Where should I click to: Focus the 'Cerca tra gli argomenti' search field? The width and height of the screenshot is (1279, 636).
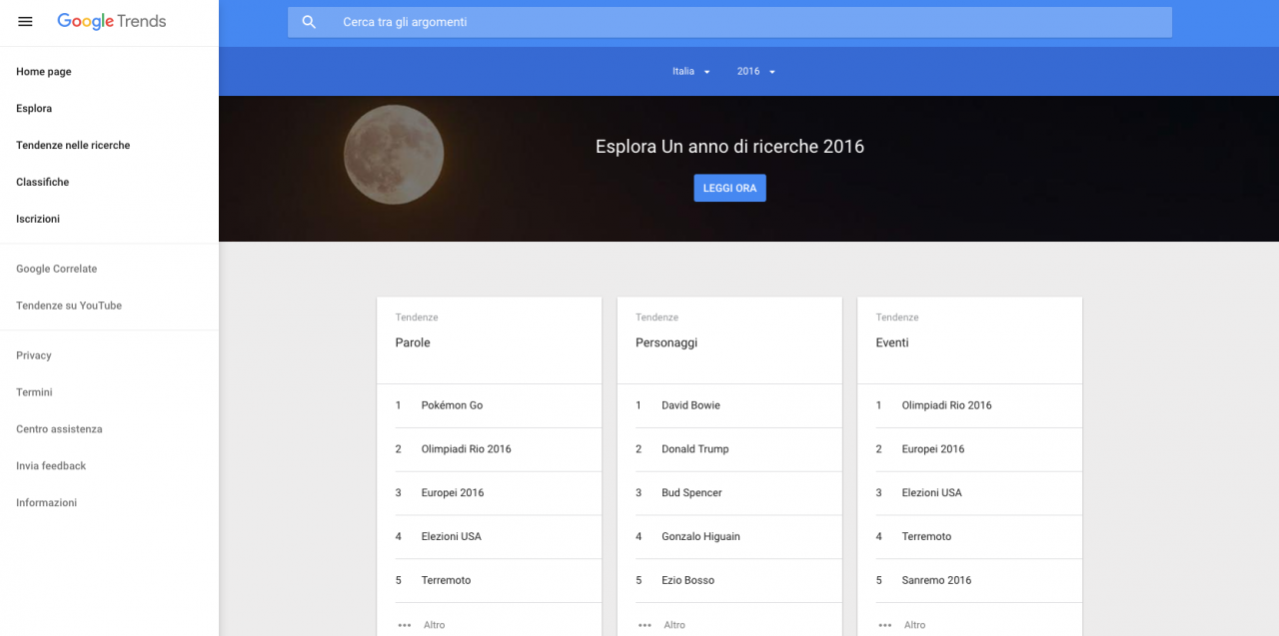[x=729, y=22]
